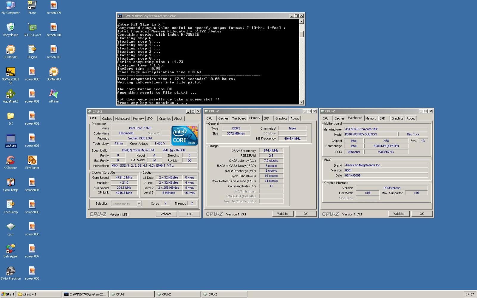Click the Intel Core i7 logo
This screenshot has height=298, width=477.
185,136
